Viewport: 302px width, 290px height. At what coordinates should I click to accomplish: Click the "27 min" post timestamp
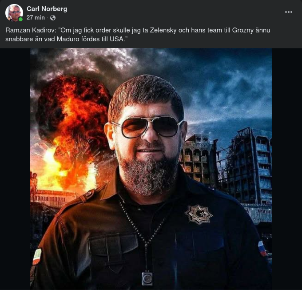(36, 18)
